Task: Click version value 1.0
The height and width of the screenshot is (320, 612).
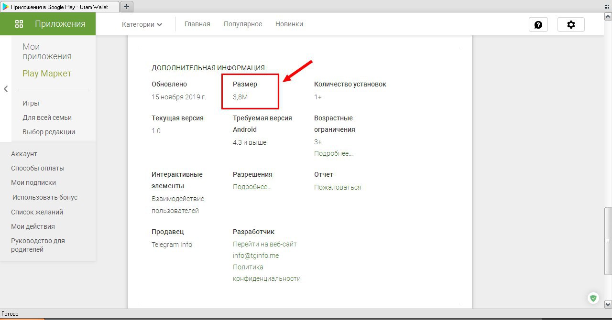Action: click(156, 131)
